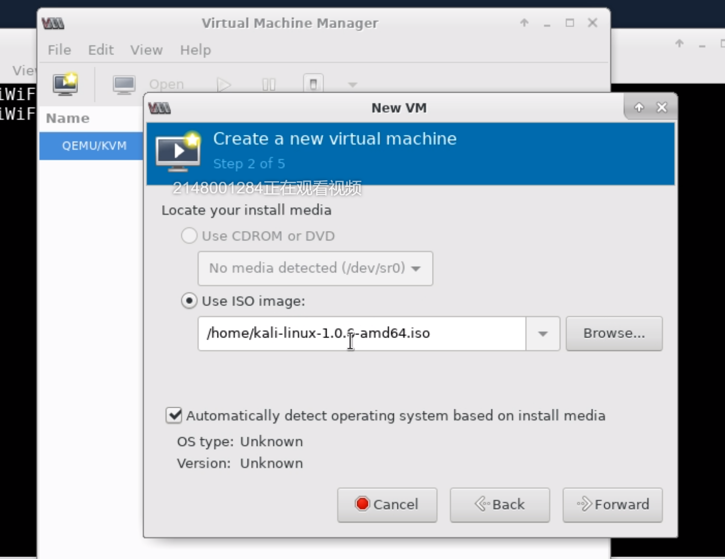The width and height of the screenshot is (725, 559).
Task: Click the 'Open' toolbar label
Action: click(x=167, y=85)
